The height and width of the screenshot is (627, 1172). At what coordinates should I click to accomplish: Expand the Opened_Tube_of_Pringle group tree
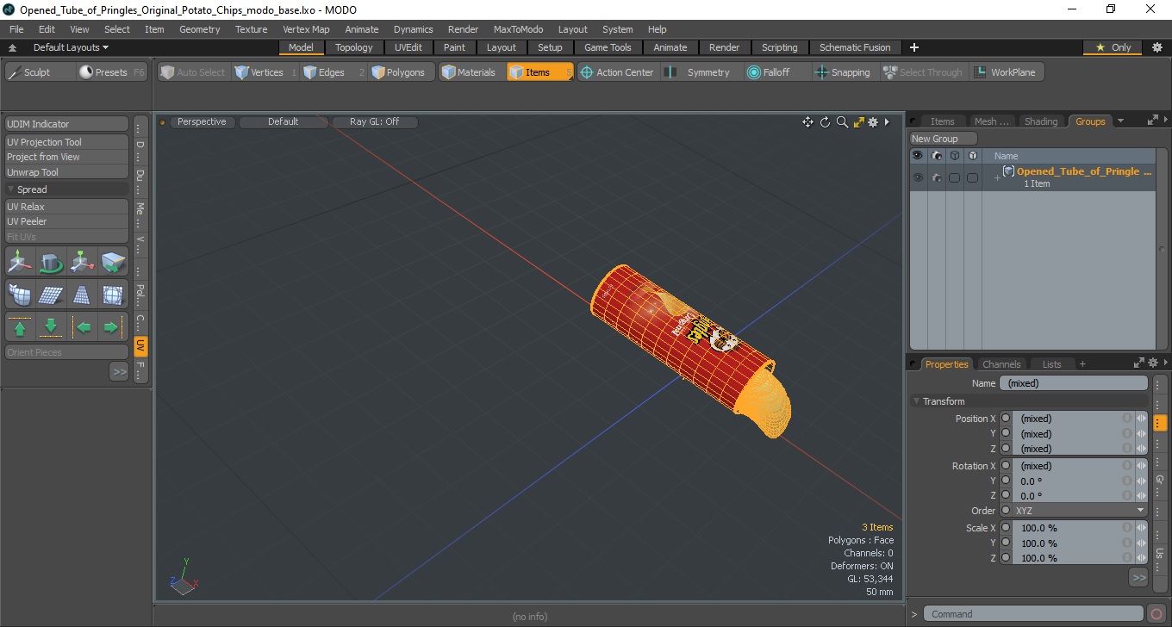[997, 177]
